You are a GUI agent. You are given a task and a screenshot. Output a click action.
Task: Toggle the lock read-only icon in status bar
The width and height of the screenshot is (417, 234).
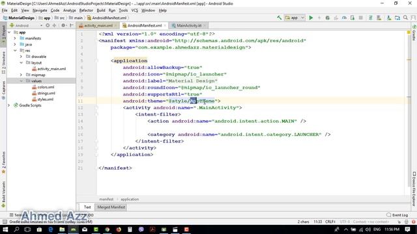point(399,222)
